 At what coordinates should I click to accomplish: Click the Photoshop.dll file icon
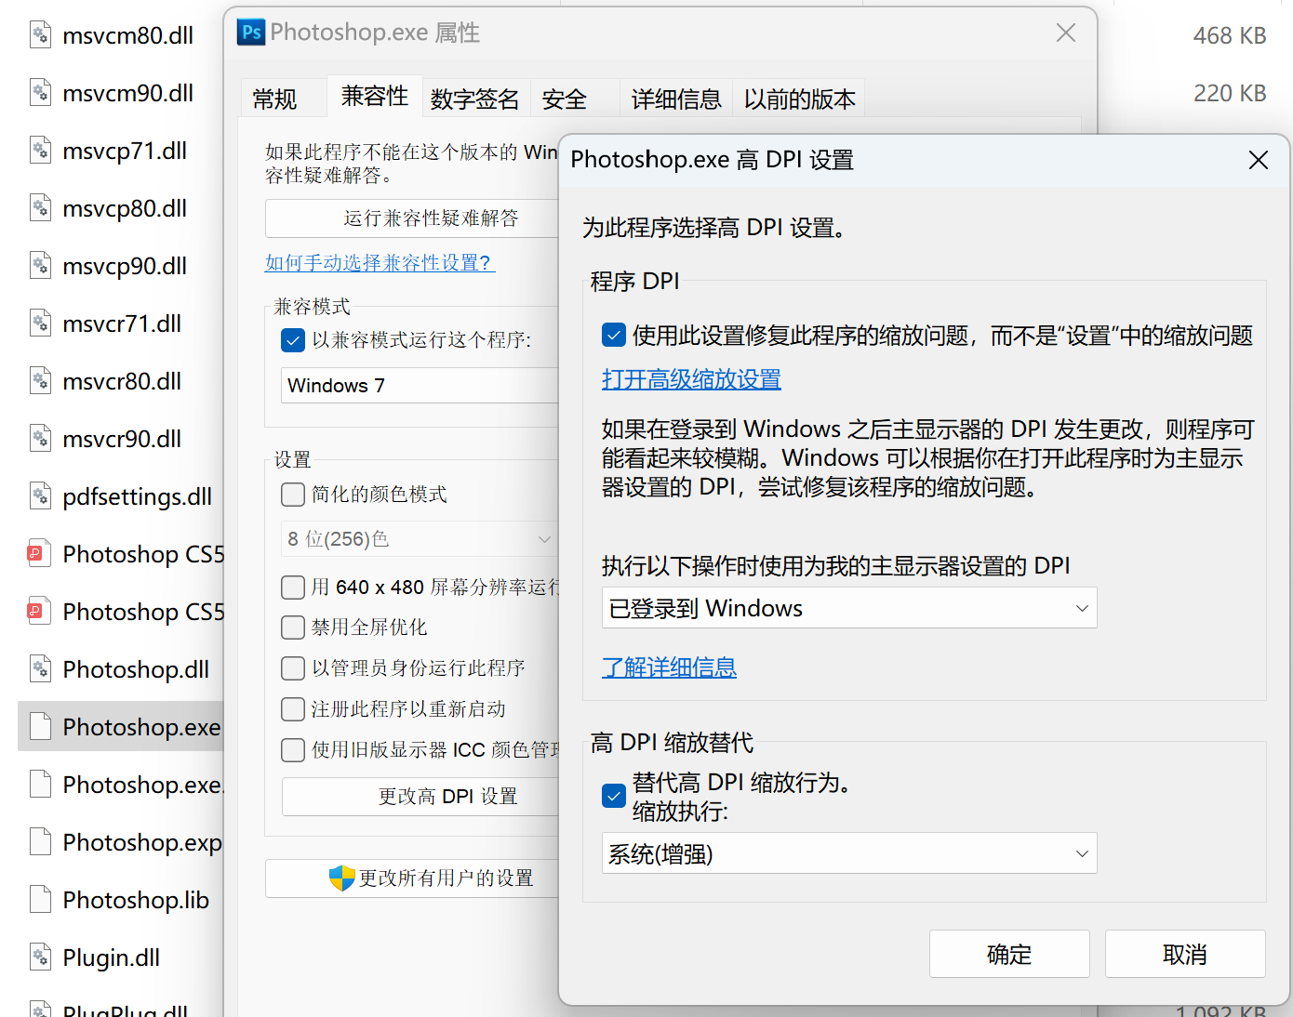tap(40, 669)
